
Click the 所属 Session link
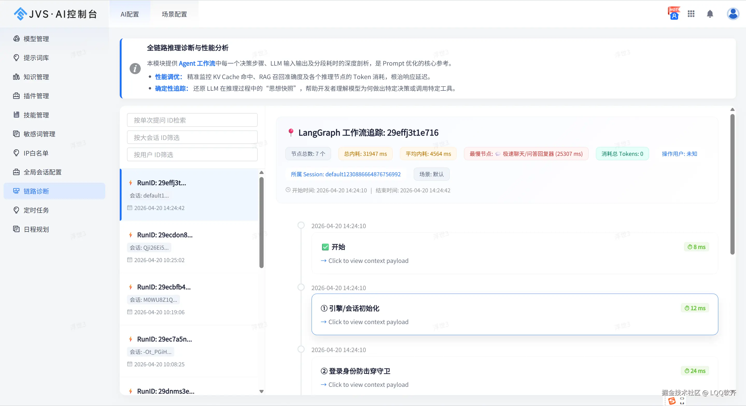[x=346, y=174]
